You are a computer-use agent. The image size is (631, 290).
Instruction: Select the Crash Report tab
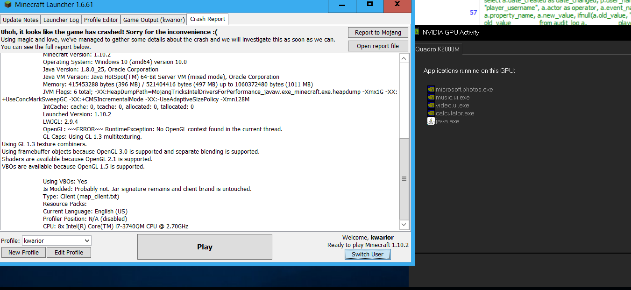tap(208, 19)
